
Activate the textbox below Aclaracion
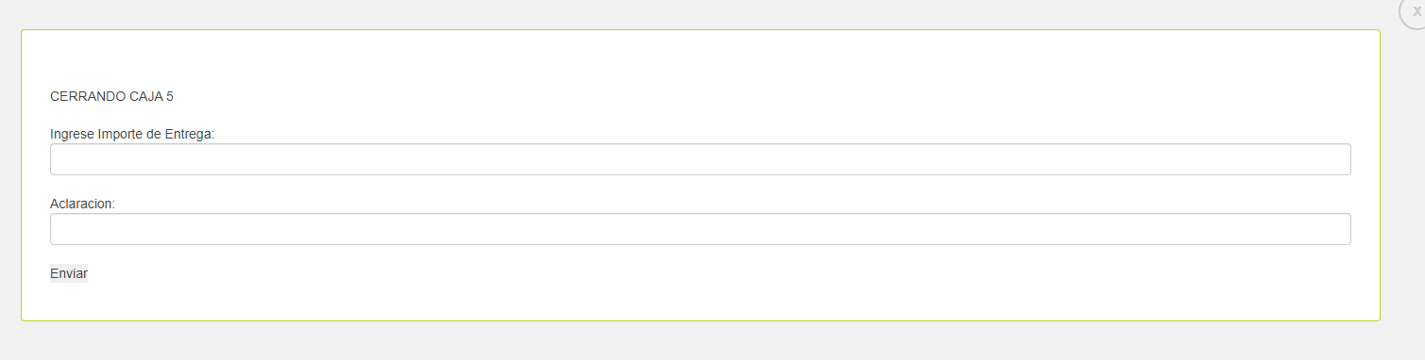coord(700,229)
